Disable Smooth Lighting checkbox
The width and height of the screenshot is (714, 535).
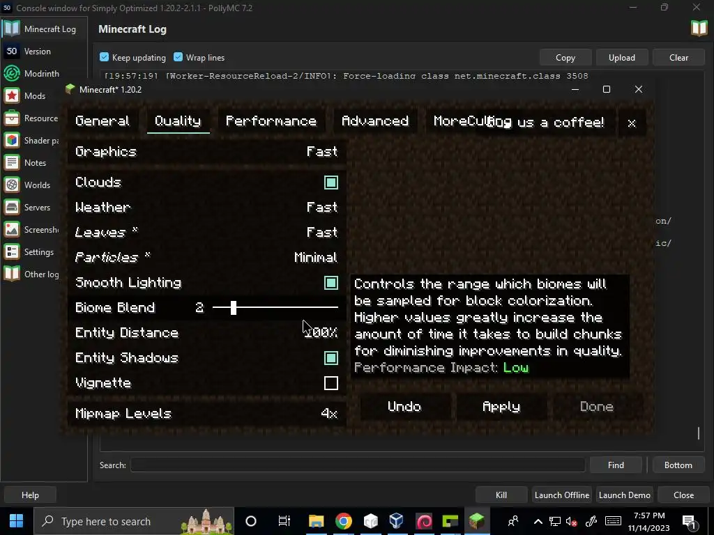tap(331, 283)
